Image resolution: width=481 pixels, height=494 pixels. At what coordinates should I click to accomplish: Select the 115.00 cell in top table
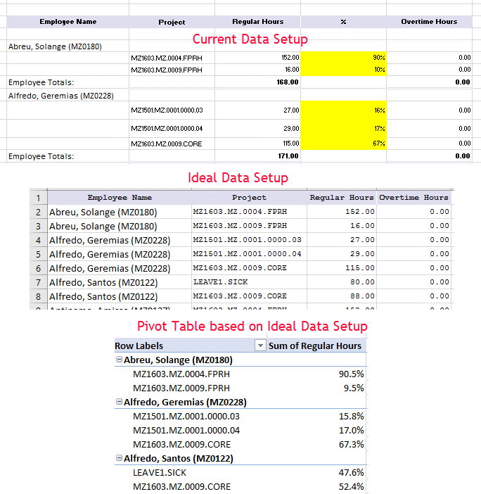point(258,144)
